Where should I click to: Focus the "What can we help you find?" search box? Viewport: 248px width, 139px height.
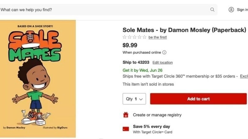click(102, 10)
